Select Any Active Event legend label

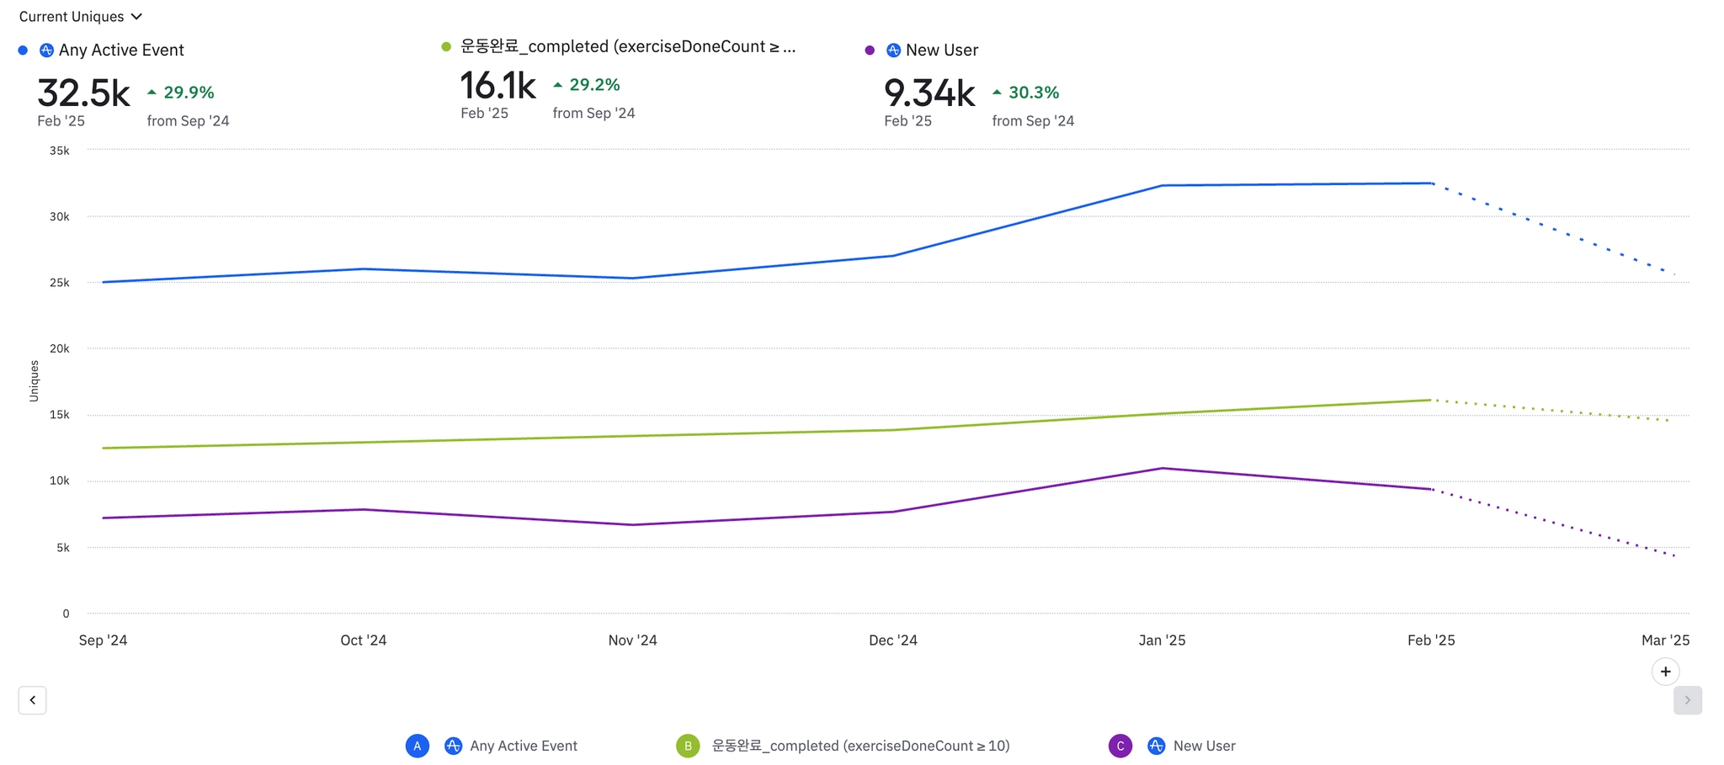pos(524,746)
